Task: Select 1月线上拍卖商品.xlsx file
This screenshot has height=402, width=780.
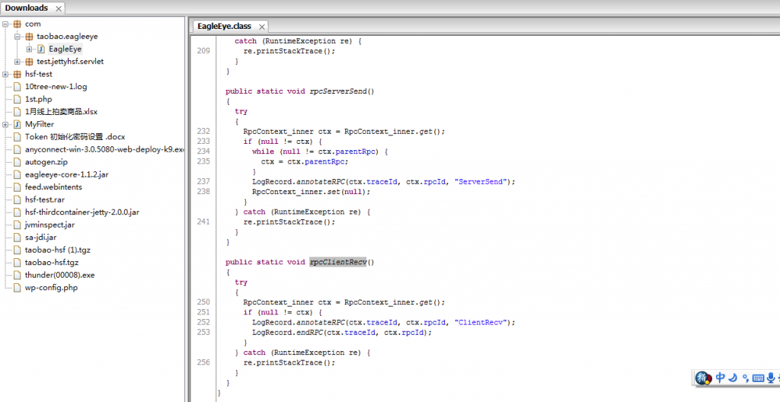Action: (61, 112)
